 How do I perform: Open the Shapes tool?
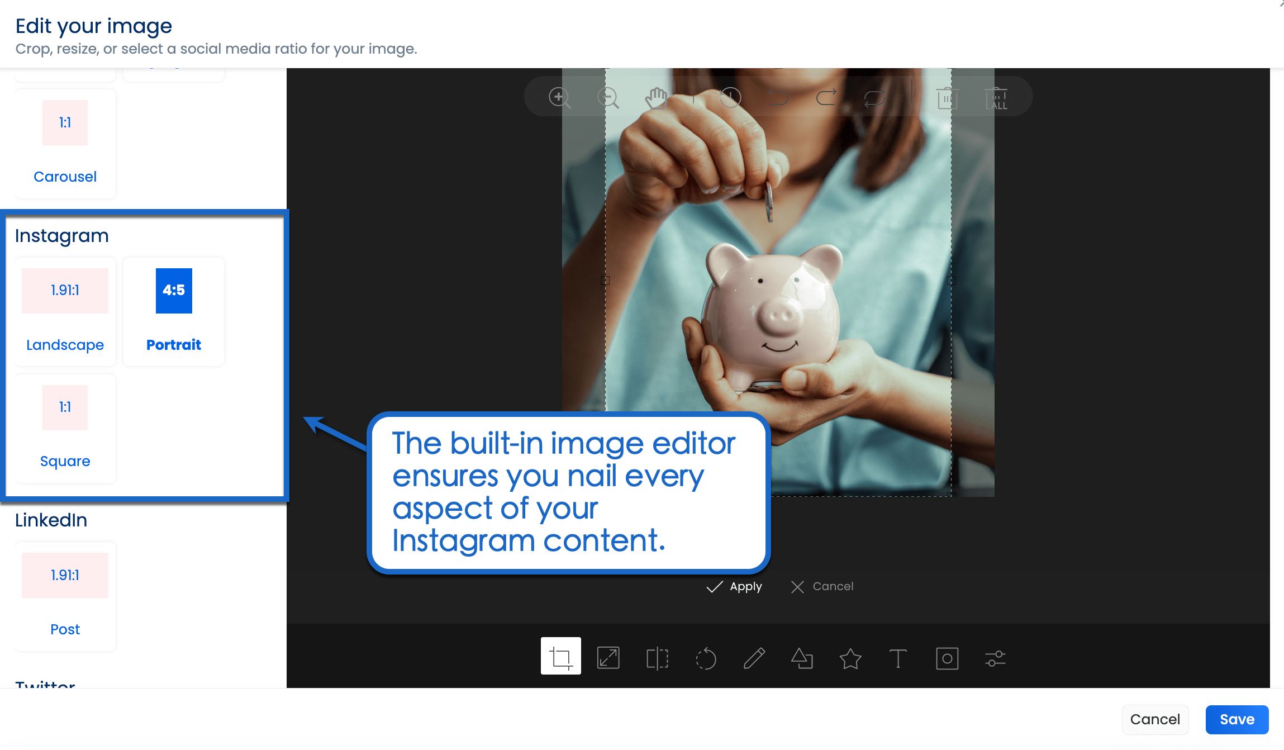(x=802, y=657)
